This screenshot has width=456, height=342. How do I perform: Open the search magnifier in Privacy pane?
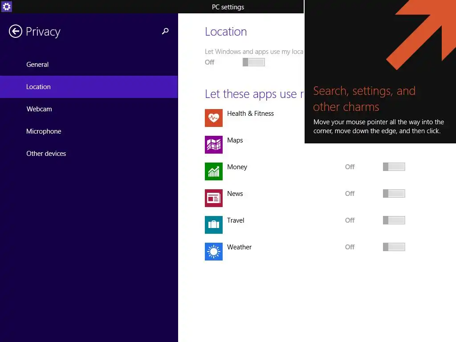165,31
